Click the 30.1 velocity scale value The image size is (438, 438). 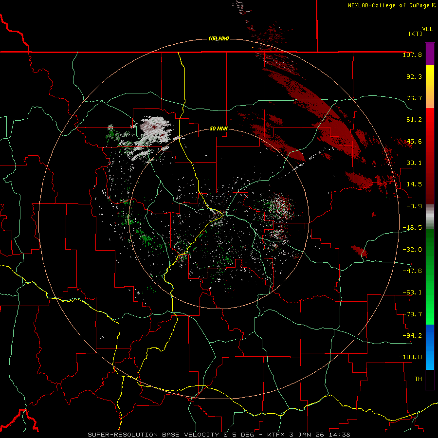[414, 163]
